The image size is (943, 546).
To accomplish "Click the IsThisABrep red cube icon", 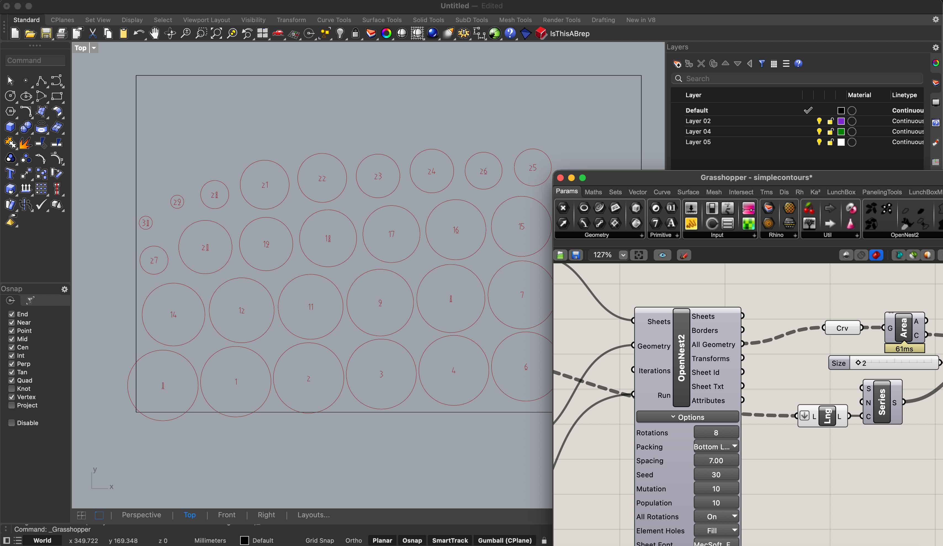I will [x=541, y=34].
